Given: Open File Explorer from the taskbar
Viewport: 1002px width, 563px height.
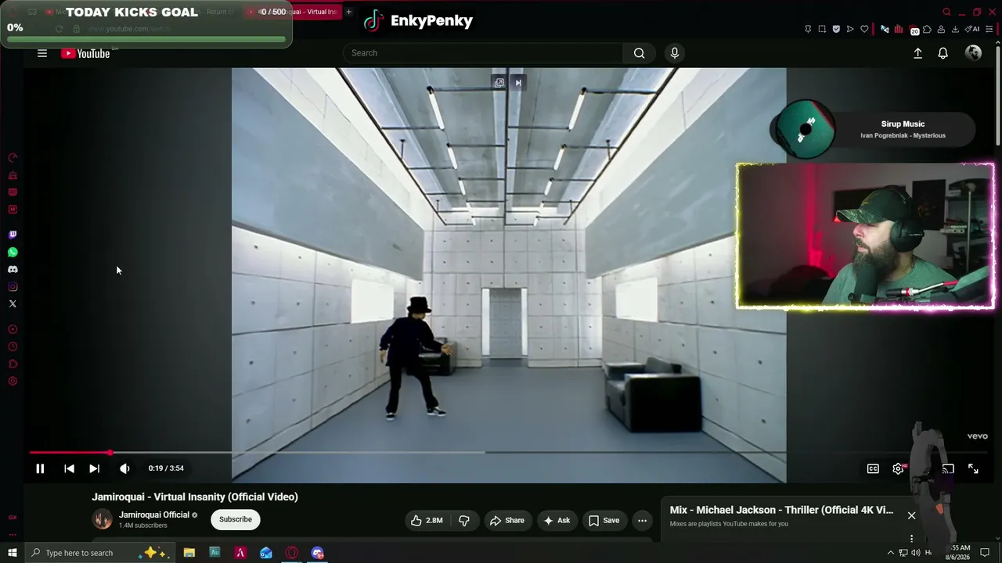Looking at the screenshot, I should point(189,553).
